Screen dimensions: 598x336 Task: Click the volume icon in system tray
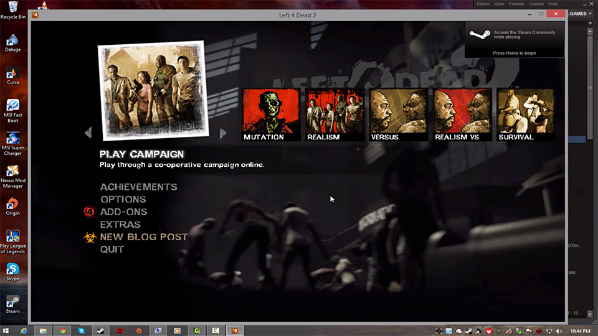click(558, 331)
